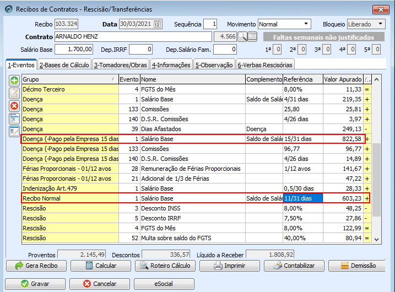The height and width of the screenshot is (292, 395).
Task: Save with the Gravar button
Action: [35, 284]
